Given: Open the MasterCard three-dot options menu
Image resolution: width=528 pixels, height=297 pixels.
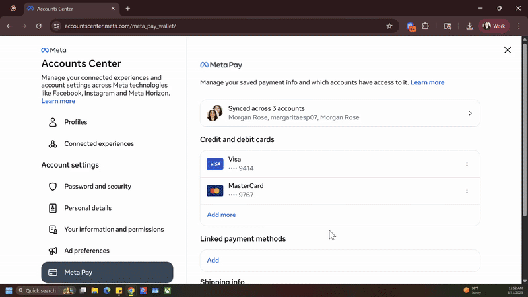Looking at the screenshot, I should coord(467,191).
